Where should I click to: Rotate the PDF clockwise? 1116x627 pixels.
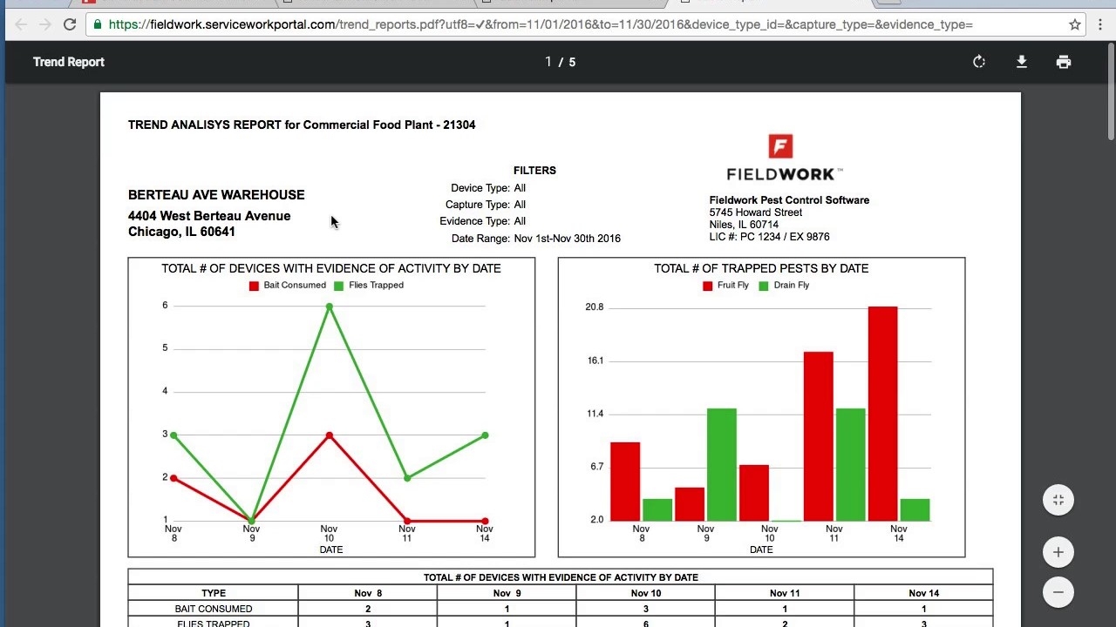pyautogui.click(x=979, y=62)
